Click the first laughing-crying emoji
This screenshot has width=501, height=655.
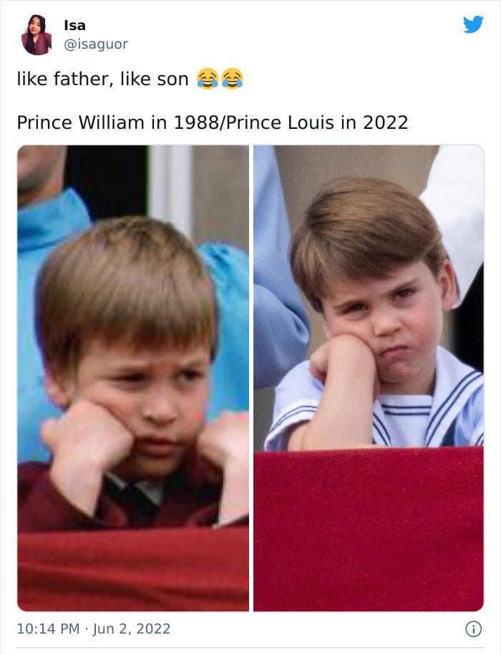(208, 78)
